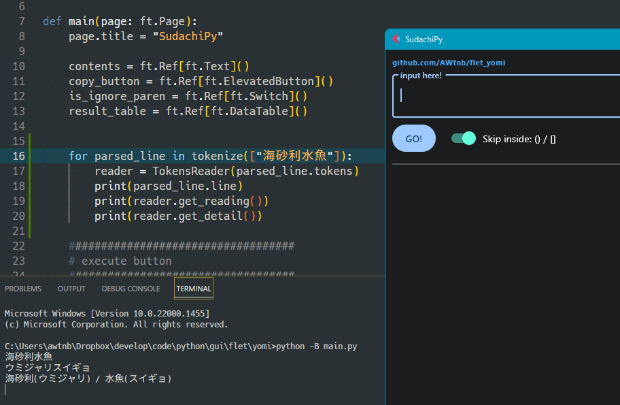Switch to the PROBLEMS tab

(x=23, y=289)
